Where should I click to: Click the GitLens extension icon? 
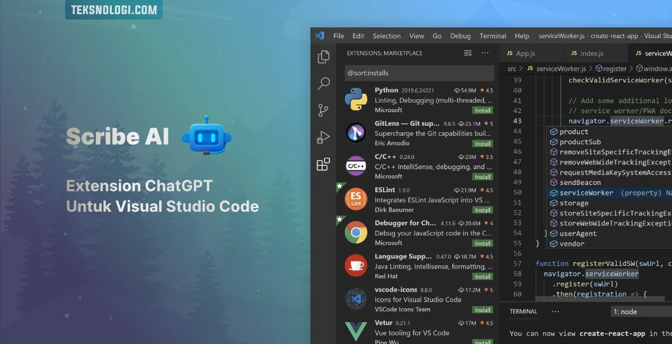point(356,132)
